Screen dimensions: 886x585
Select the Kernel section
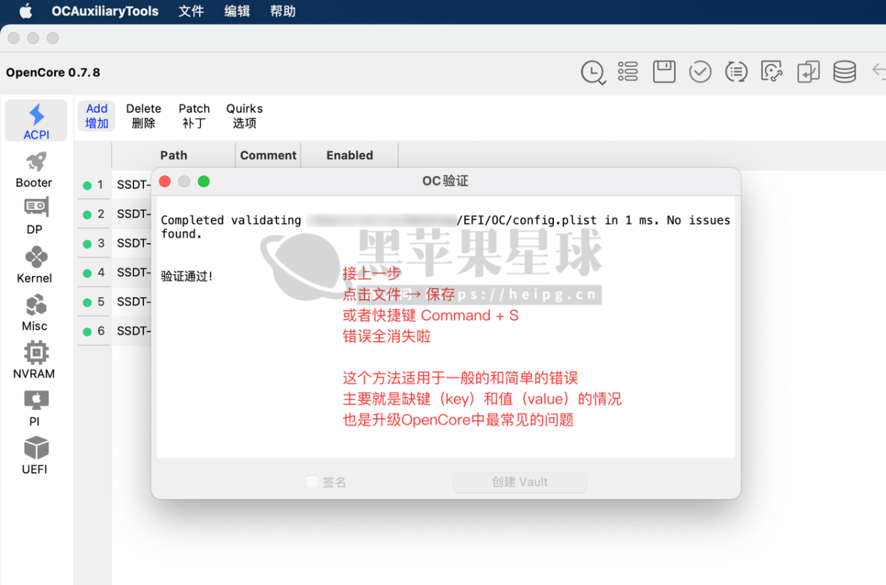click(34, 265)
